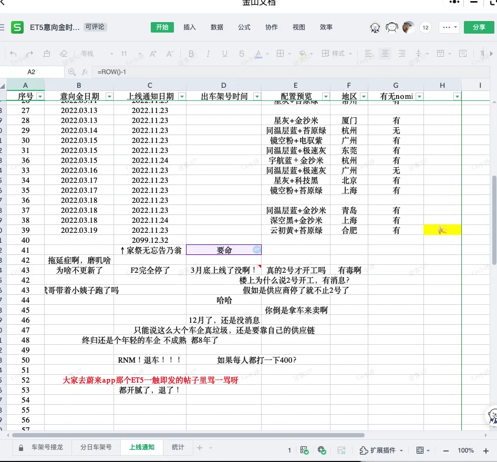
Task: Open filter dropdown for 上线通知日期 column
Action: tap(182, 96)
